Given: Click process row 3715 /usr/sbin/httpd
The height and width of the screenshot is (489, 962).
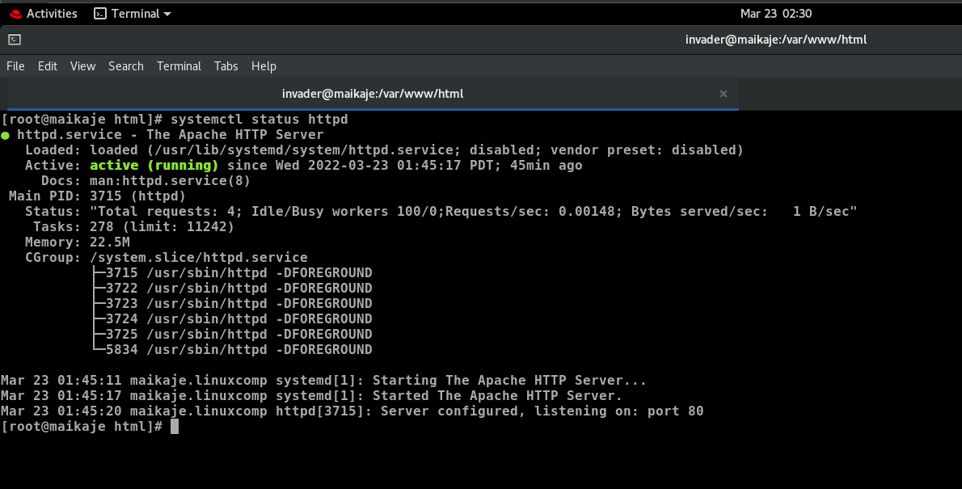Looking at the screenshot, I should pyautogui.click(x=238, y=272).
